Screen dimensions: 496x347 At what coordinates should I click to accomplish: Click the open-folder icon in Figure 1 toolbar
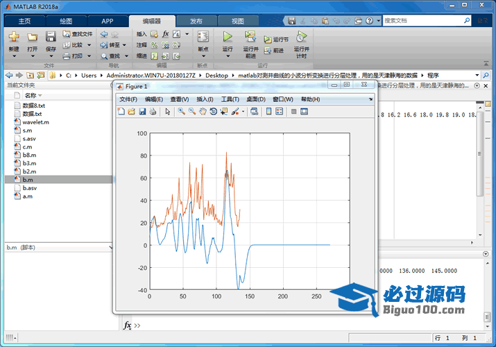(x=132, y=111)
